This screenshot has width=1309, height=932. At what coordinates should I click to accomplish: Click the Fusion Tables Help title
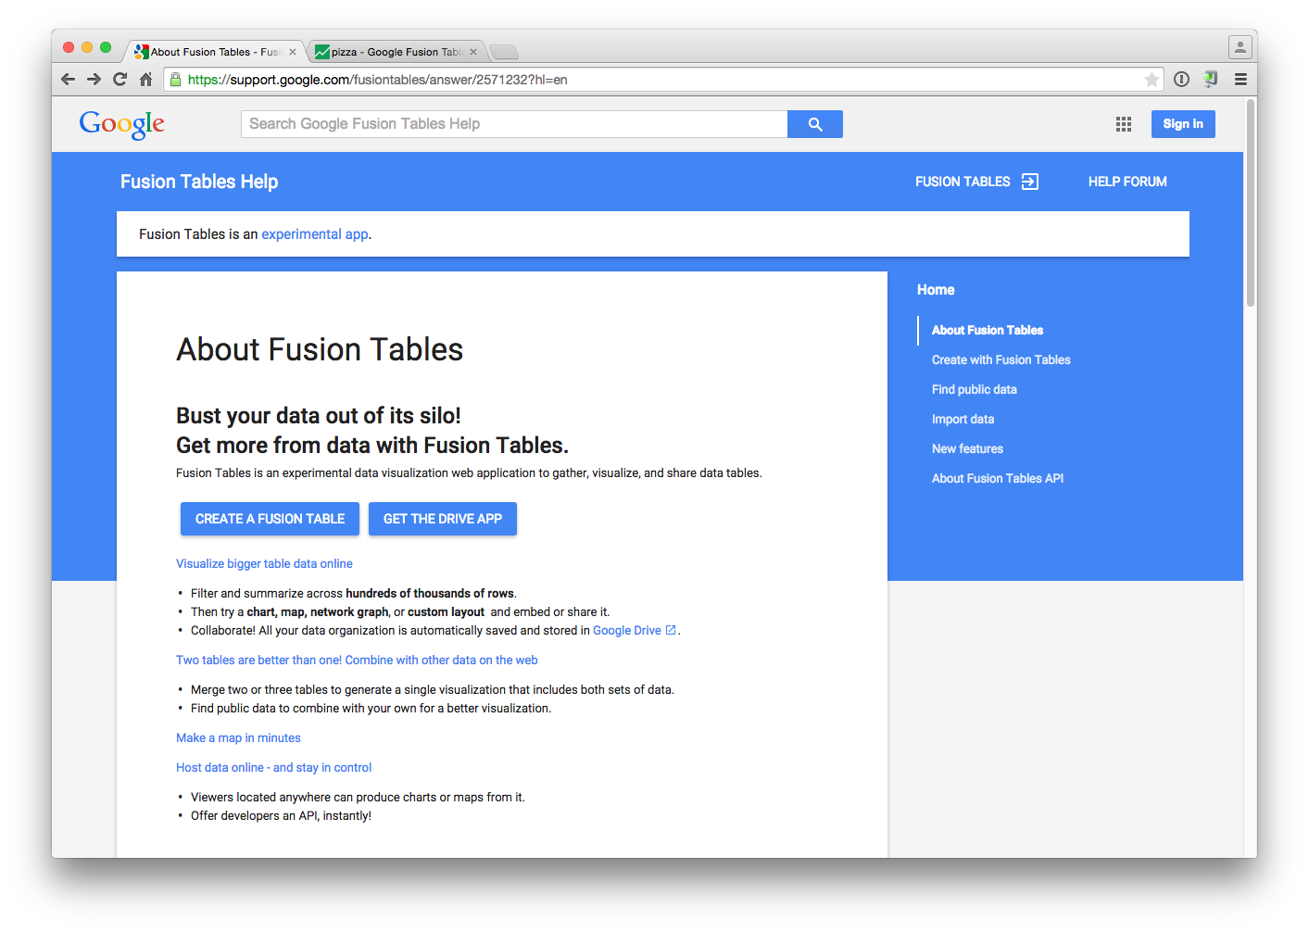pos(199,182)
